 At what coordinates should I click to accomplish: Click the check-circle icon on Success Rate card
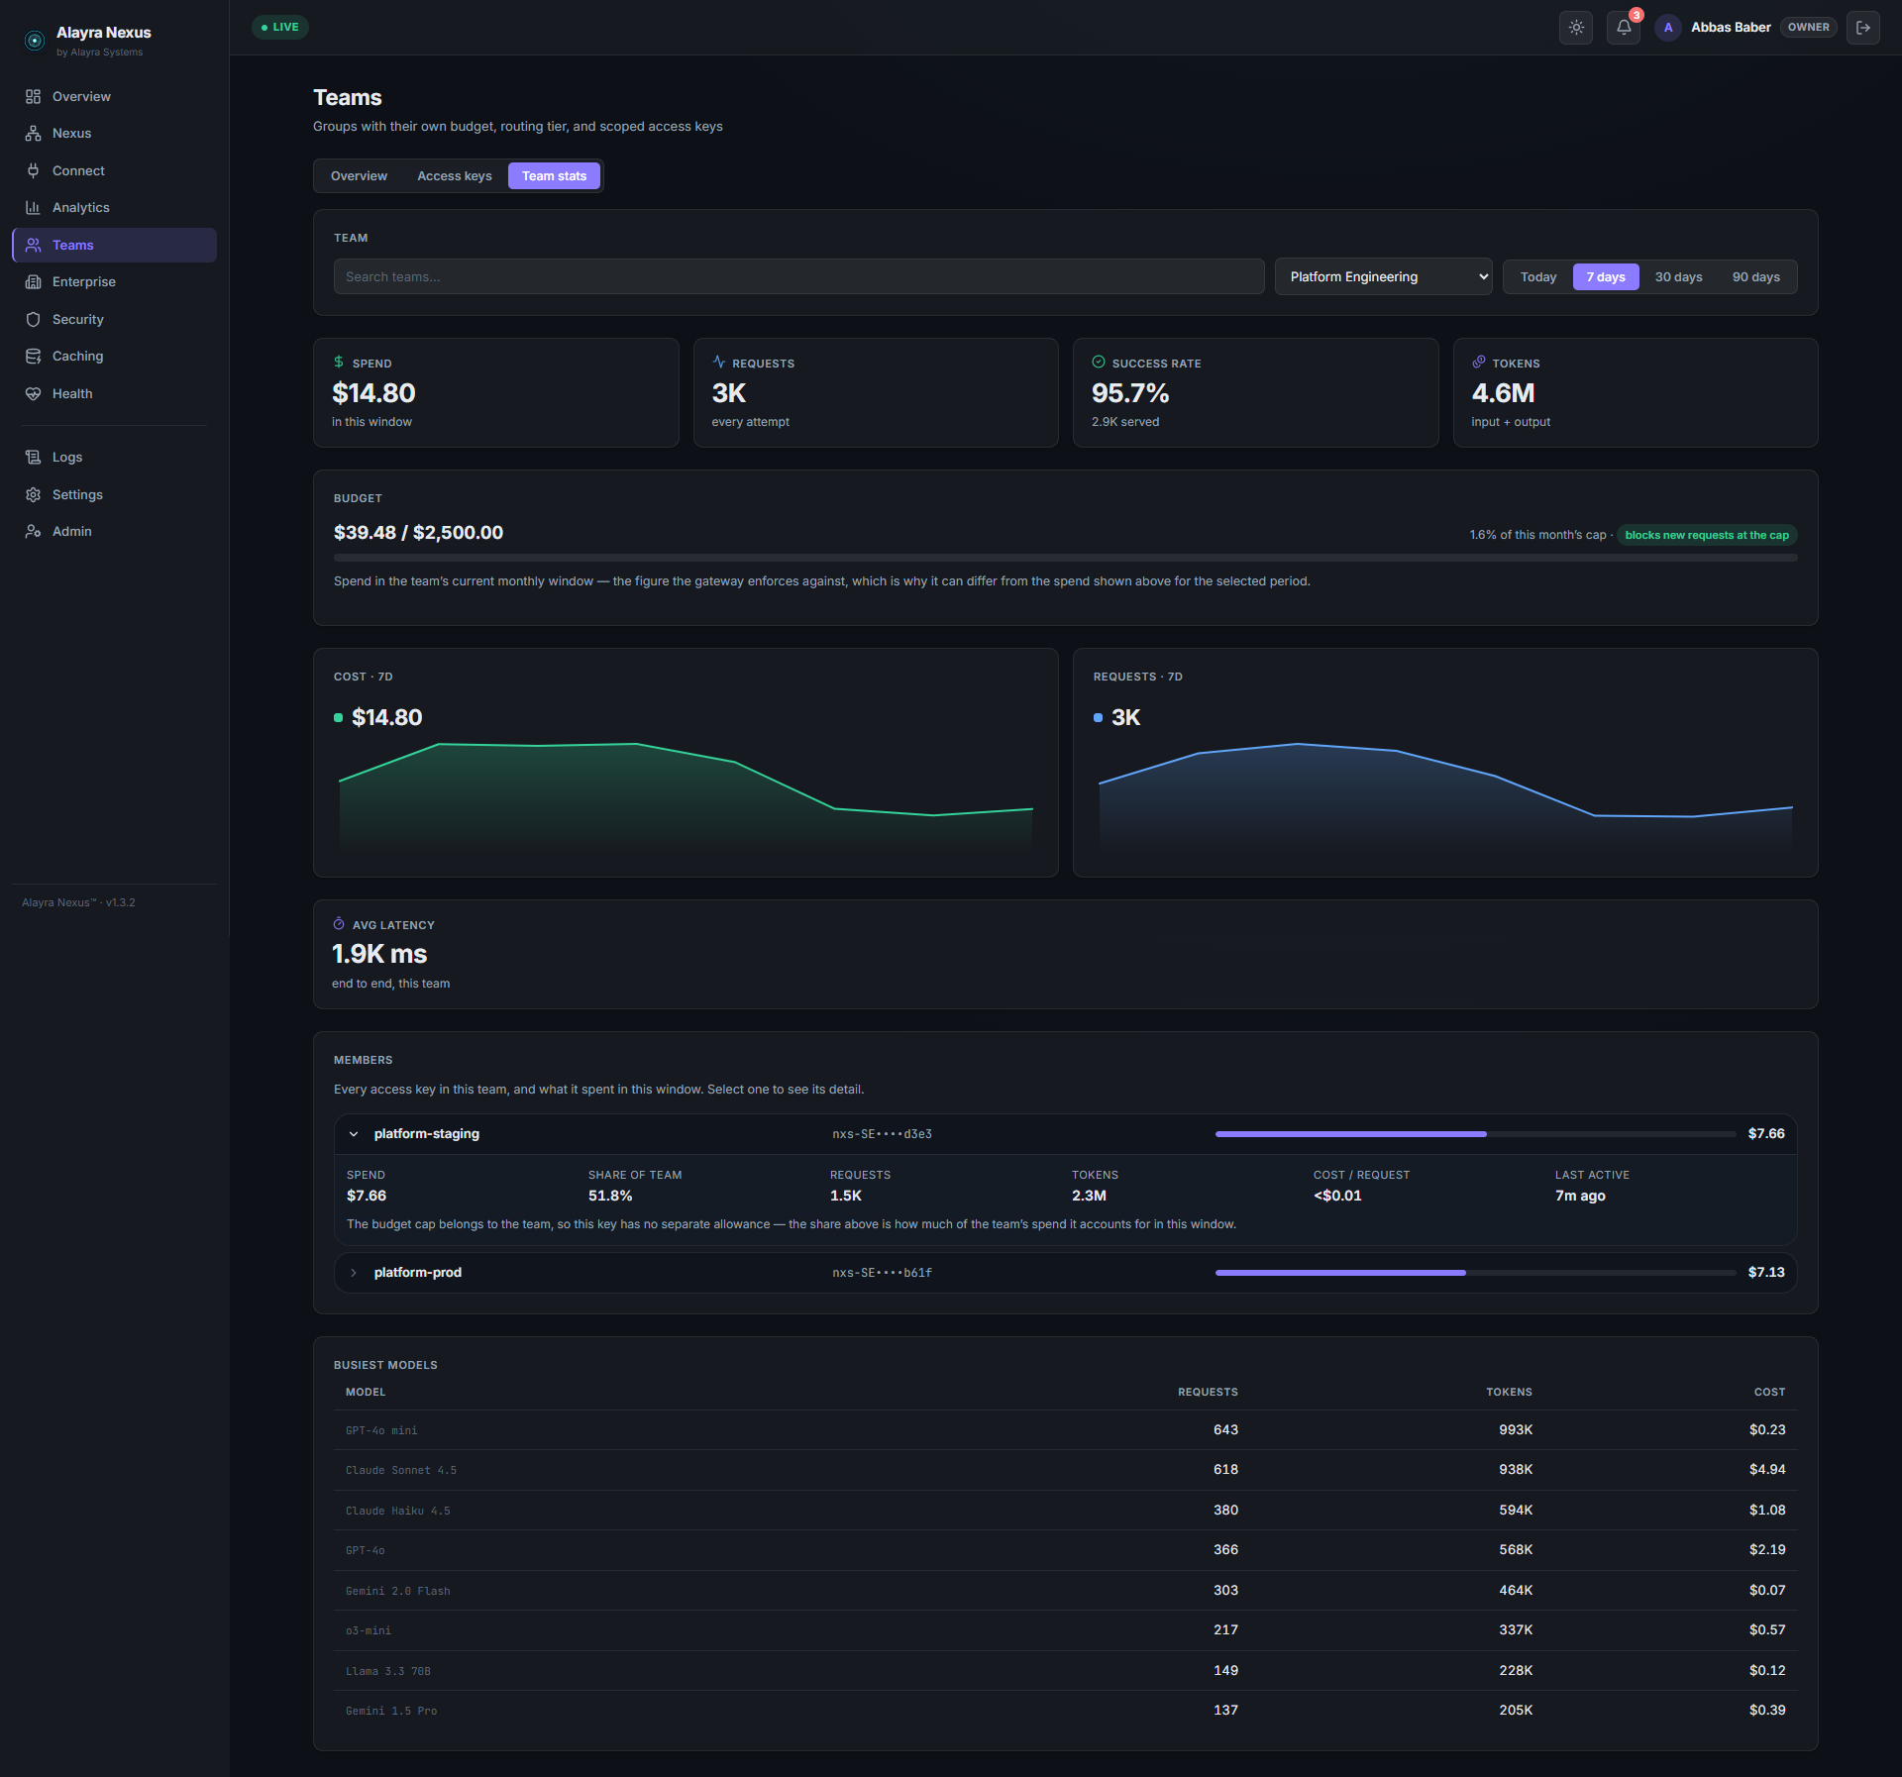[x=1099, y=363]
